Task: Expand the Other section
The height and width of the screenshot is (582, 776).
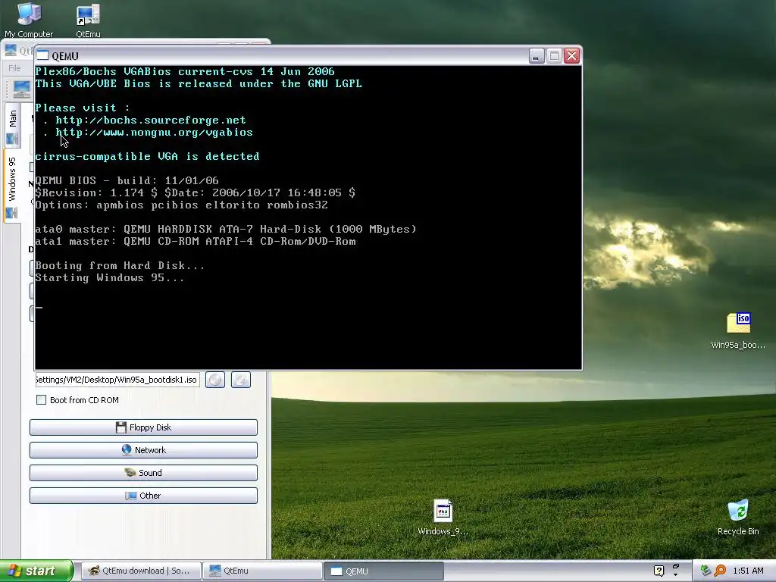Action: [143, 496]
